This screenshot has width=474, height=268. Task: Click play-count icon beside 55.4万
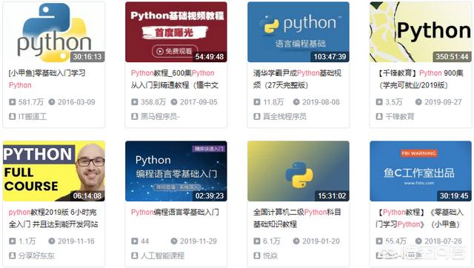[x=379, y=241]
